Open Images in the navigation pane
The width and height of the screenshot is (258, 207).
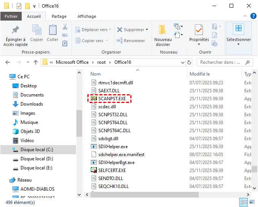[x=24, y=113]
